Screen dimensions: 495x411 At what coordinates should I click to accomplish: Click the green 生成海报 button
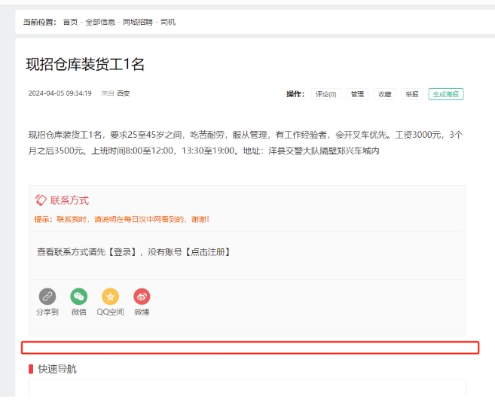click(x=446, y=94)
